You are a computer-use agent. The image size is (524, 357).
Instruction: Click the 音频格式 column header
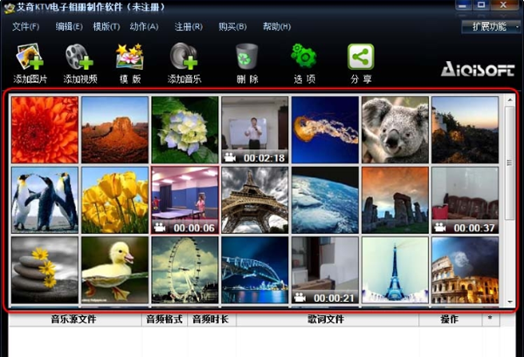pos(164,319)
